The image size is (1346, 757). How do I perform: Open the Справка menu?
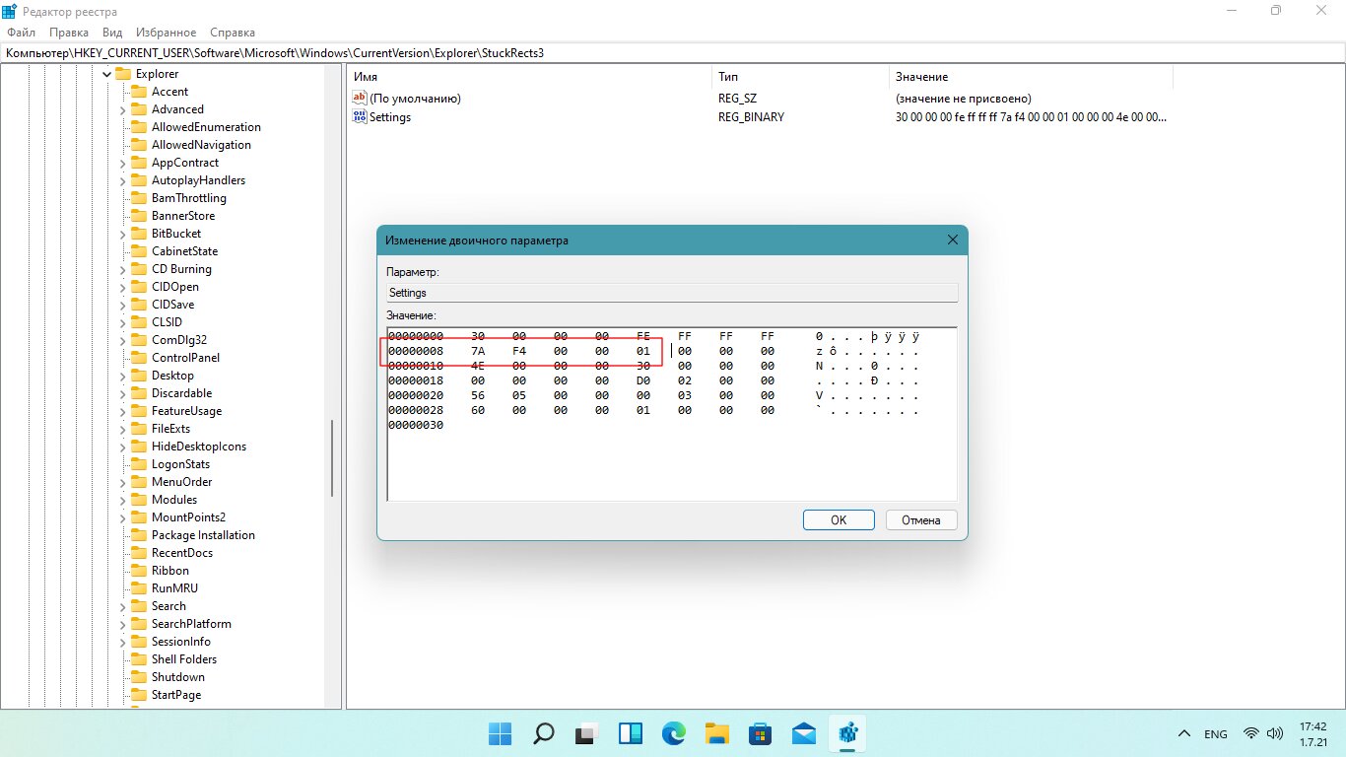(233, 33)
